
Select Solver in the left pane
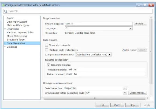tap(10, 18)
